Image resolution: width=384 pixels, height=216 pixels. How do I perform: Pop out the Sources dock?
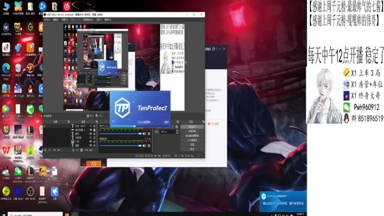tap(97, 122)
